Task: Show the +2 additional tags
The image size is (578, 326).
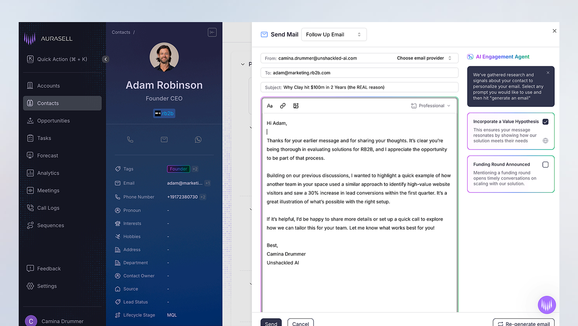Action: point(195,169)
